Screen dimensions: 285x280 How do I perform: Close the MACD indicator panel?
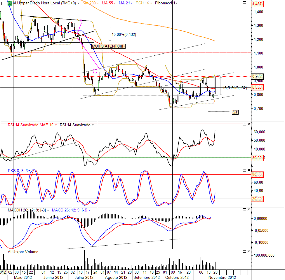[x=249, y=209]
